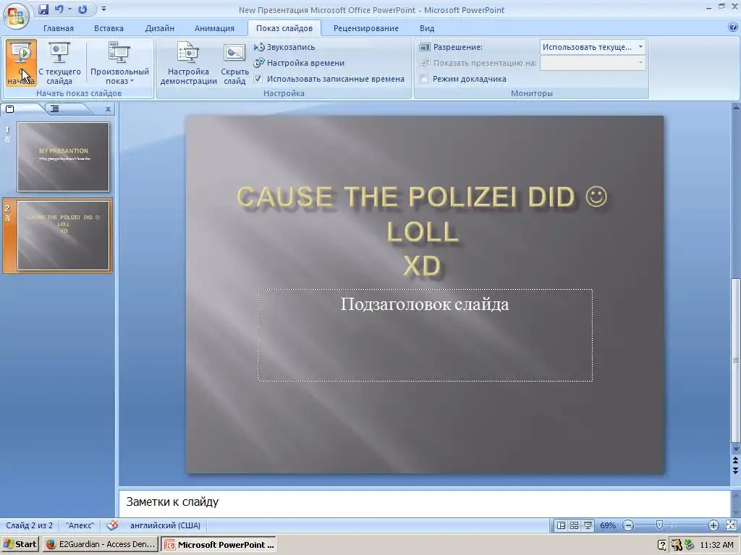This screenshot has height=555, width=741.
Task: Redo the last action
Action: click(x=82, y=9)
